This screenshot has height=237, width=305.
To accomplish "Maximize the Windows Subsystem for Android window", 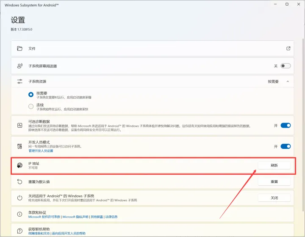I will [x=287, y=4].
